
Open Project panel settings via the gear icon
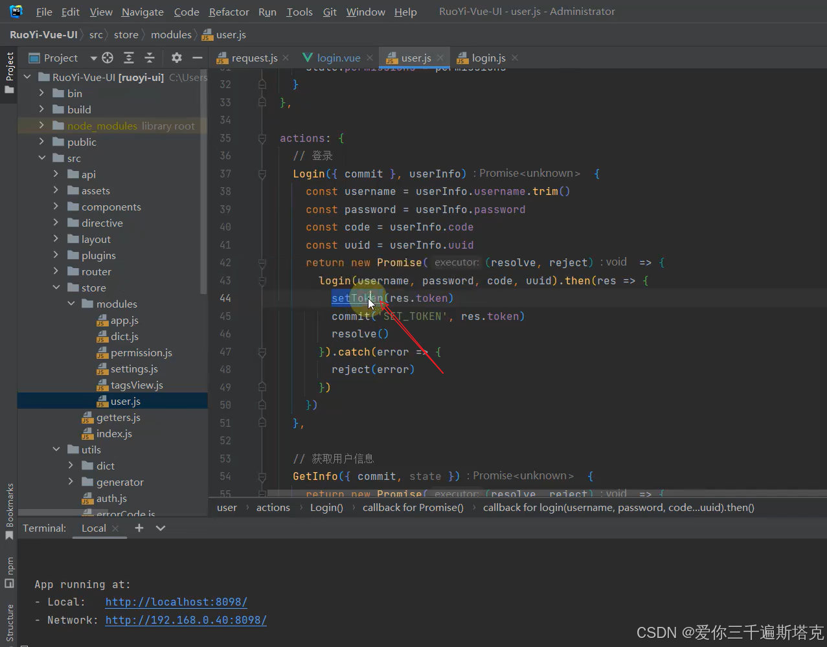coord(176,58)
